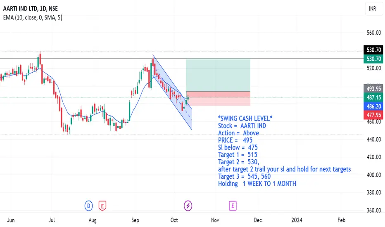Click the 360.00 price axis label
The height and width of the screenshot is (227, 385).
[x=374, y=210]
